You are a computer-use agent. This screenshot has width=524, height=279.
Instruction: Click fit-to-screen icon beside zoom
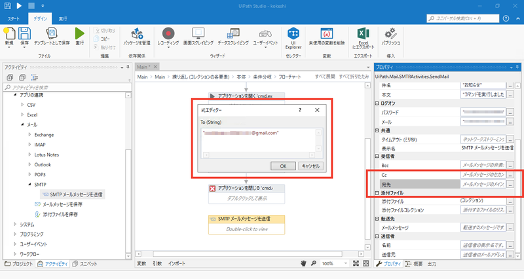356,263
